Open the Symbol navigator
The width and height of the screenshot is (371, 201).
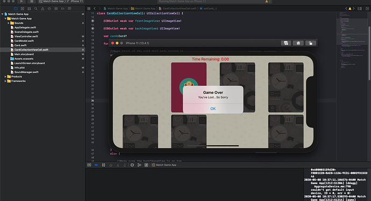coord(29,9)
